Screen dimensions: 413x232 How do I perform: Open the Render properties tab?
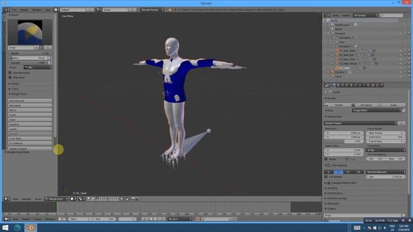click(334, 85)
